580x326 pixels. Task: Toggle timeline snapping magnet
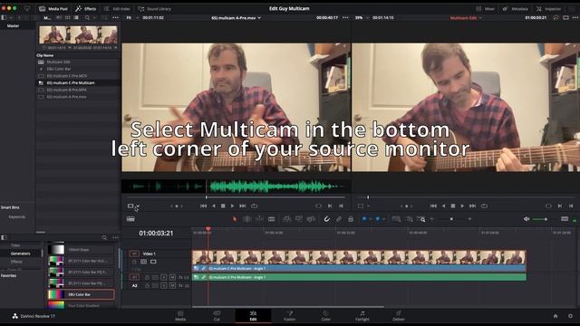pos(327,219)
